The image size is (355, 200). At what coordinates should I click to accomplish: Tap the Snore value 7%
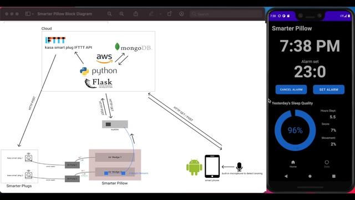point(333,131)
